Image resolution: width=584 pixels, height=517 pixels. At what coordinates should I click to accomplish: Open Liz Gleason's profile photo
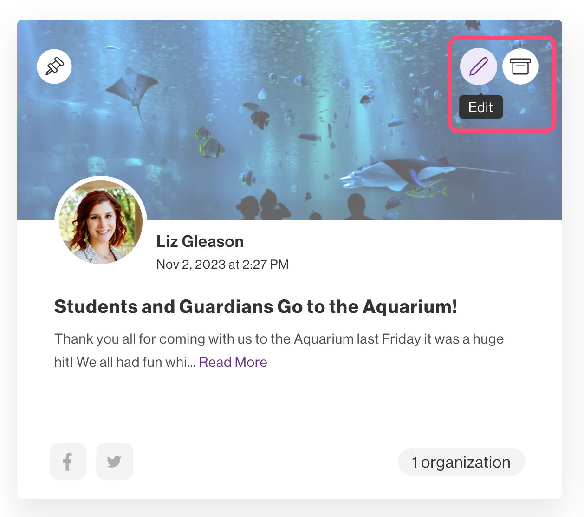[101, 222]
